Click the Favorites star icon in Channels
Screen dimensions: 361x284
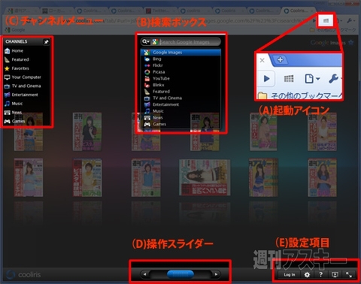(x=7, y=68)
